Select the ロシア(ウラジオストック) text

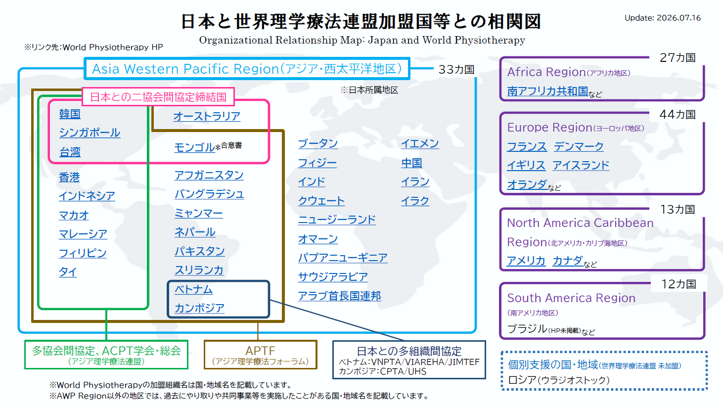[559, 380]
